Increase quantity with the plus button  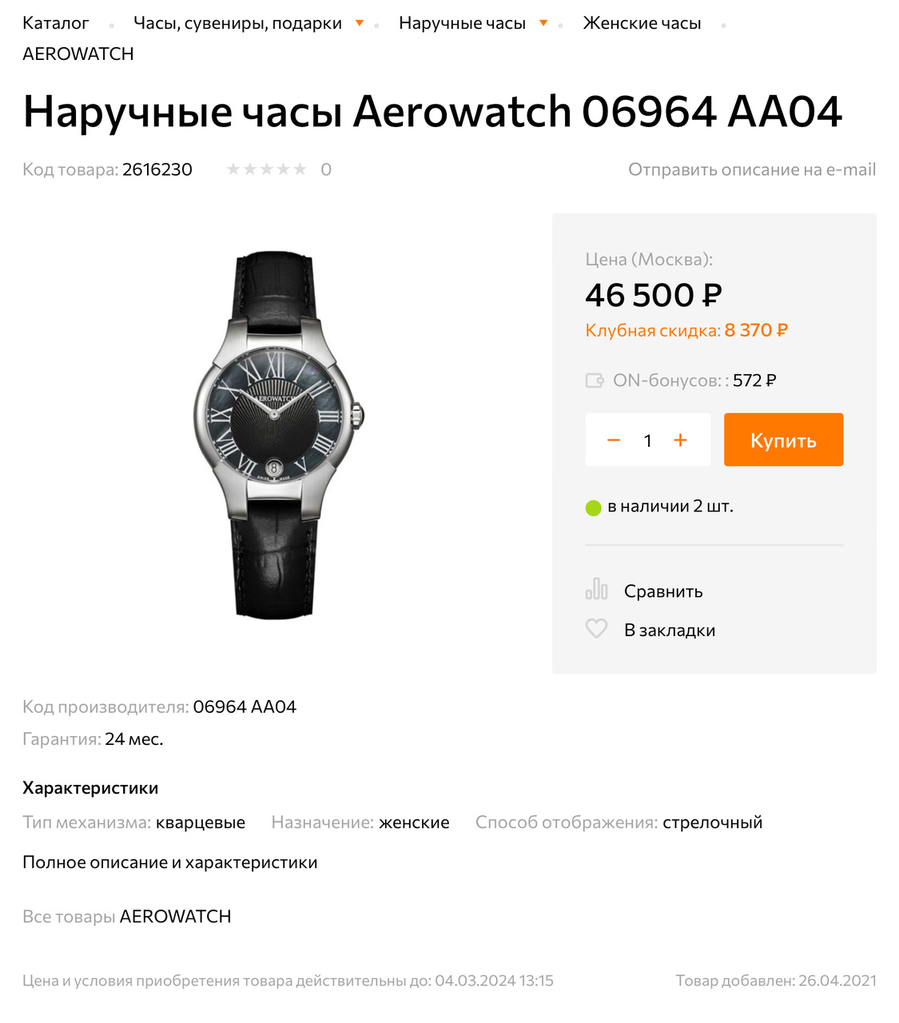pos(680,440)
